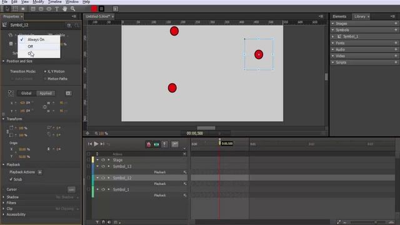Viewport: 400px width, 225px height.
Task: Click the center-stage icon beside zoom percent
Action: tap(87, 133)
